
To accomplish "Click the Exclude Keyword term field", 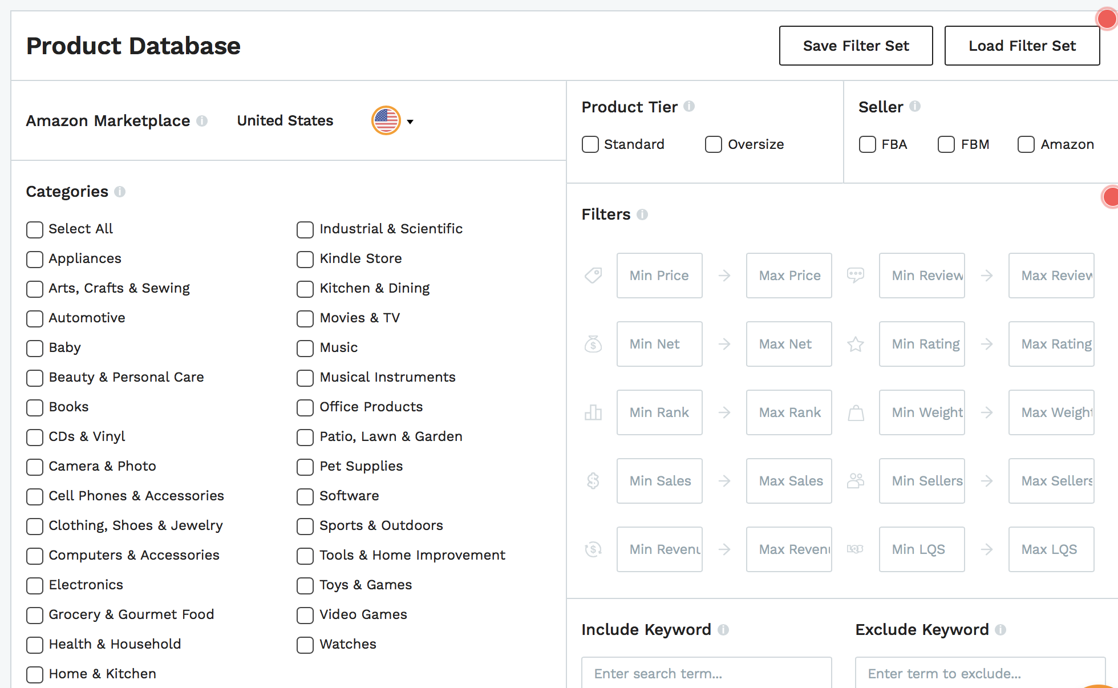I will [980, 673].
